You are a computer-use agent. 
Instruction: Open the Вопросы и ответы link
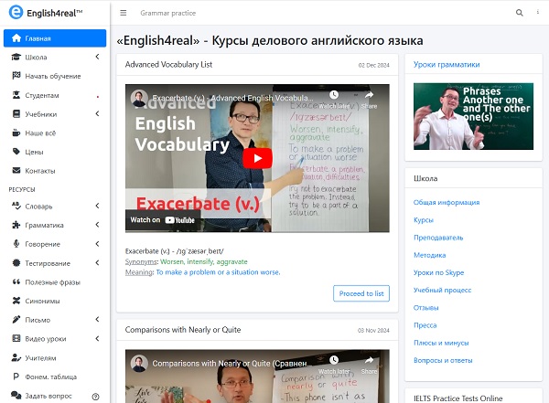tap(443, 360)
